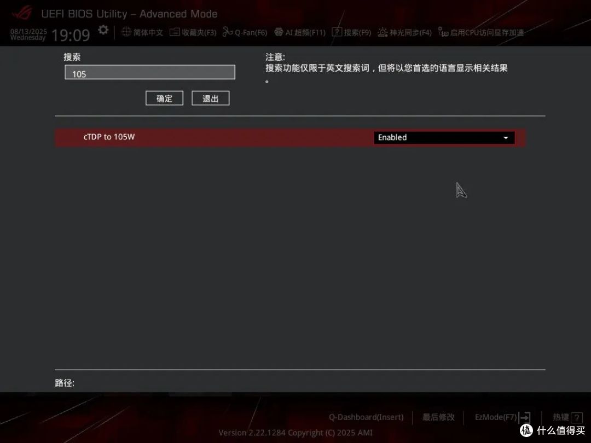Screen dimensions: 591x443
Task: Exit search with 退出 button
Action: coord(210,98)
